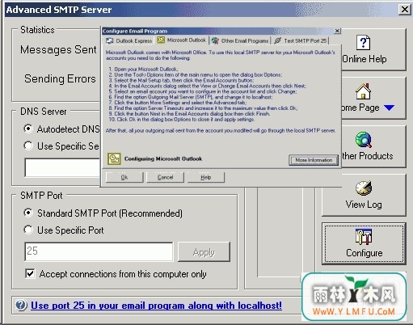The width and height of the screenshot is (413, 325).
Task: Click the Test SMTP Port 25 tab icon
Action: (277, 40)
